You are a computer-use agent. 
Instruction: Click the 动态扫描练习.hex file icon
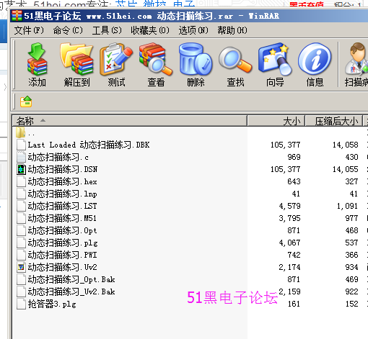pyautogui.click(x=21, y=181)
